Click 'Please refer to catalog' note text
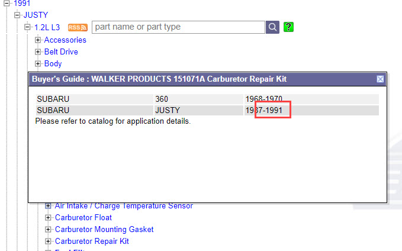The image size is (402, 251). 113,121
